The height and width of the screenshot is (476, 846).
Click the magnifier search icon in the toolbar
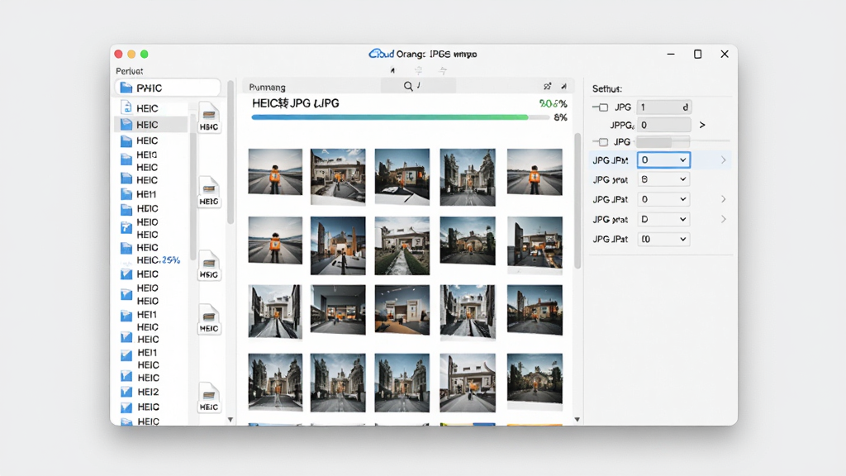point(408,86)
